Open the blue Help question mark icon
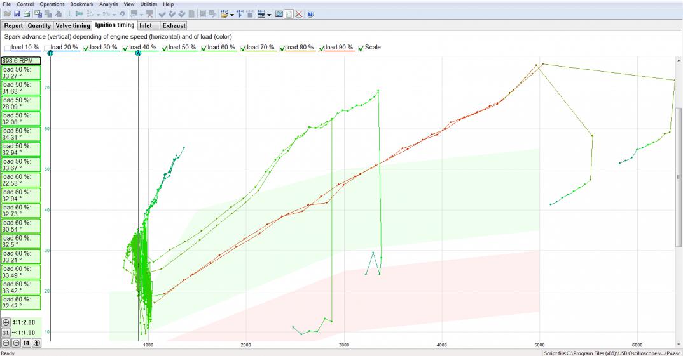The image size is (683, 356). [310, 15]
